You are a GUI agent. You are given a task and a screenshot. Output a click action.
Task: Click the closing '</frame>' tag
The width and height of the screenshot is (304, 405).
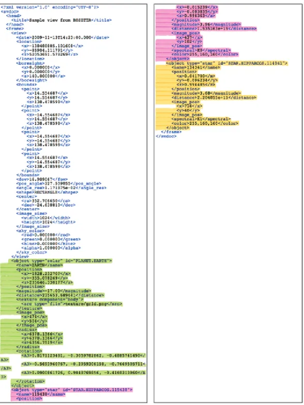171,132
